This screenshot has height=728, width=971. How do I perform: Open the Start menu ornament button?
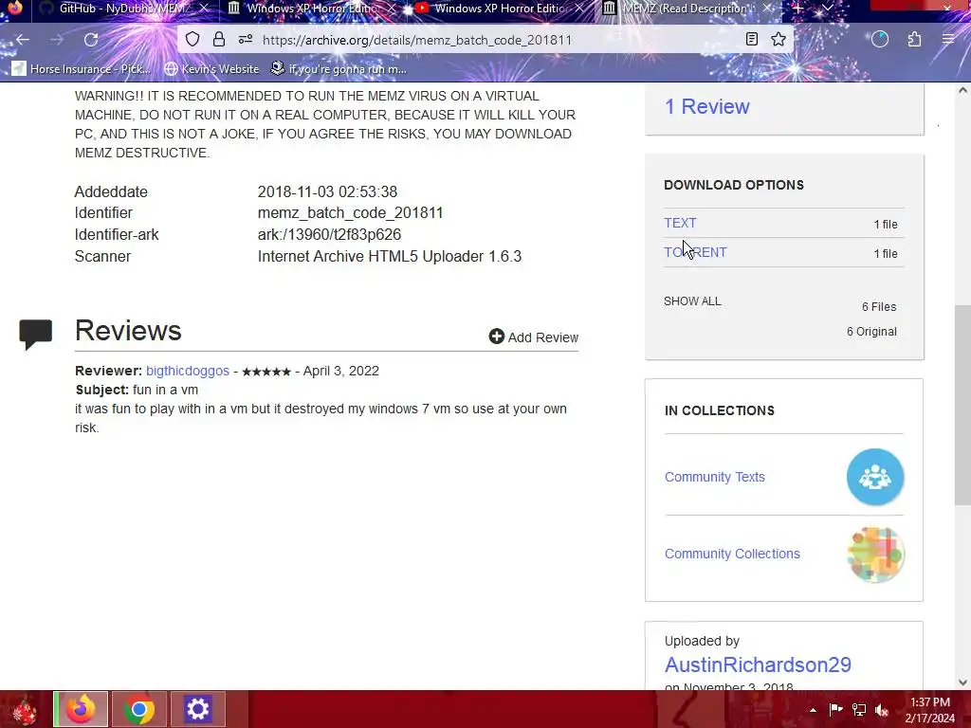coord(25,709)
